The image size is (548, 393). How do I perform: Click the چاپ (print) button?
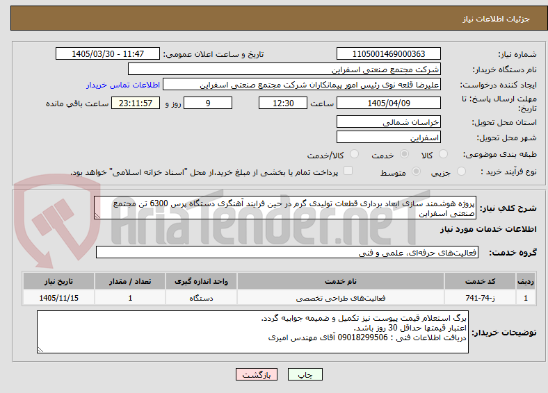click(305, 374)
